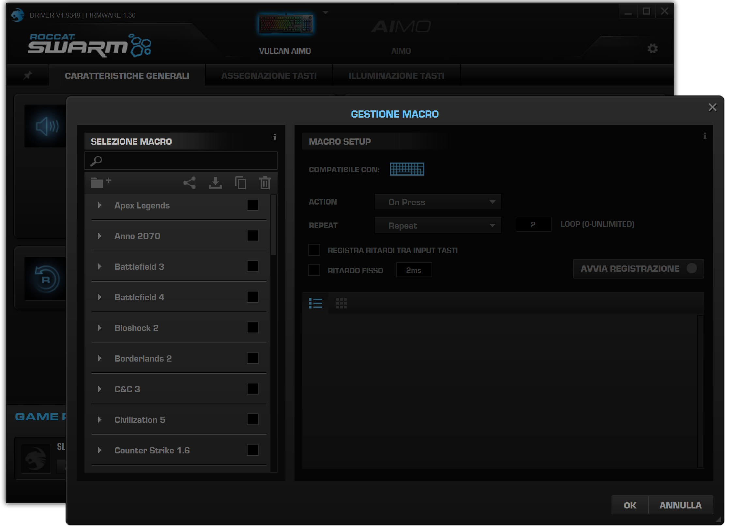Viewport: 729px width, 529px height.
Task: Click the reset R circular icon
Action: 46,279
